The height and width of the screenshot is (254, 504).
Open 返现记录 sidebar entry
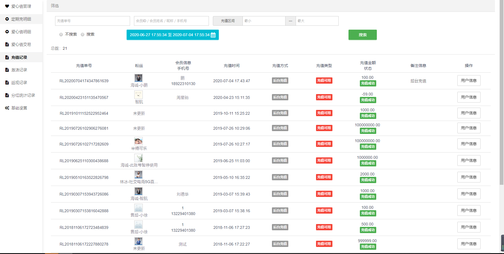[x=21, y=83]
